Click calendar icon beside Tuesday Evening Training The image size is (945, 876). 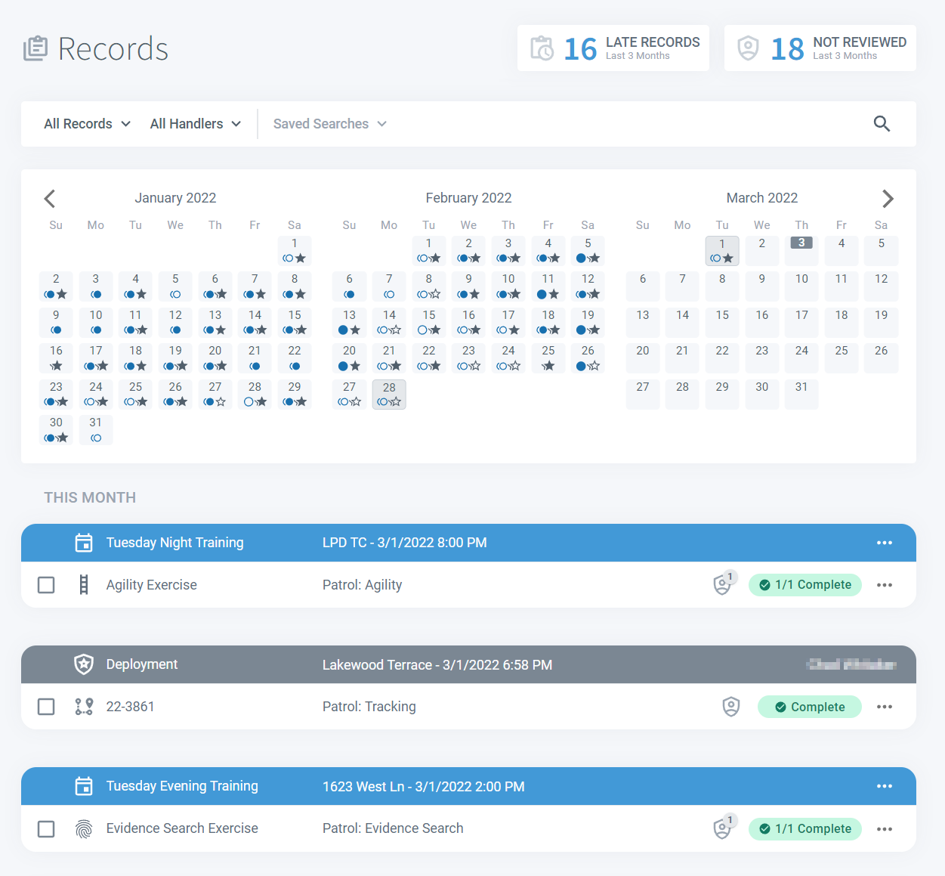coord(84,786)
